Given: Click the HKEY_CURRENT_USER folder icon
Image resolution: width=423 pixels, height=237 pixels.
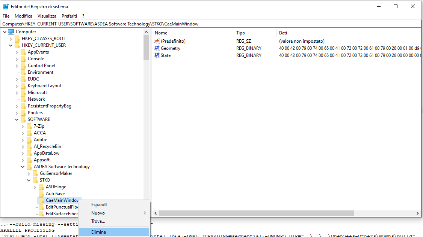Looking at the screenshot, I should pyautogui.click(x=17, y=45).
